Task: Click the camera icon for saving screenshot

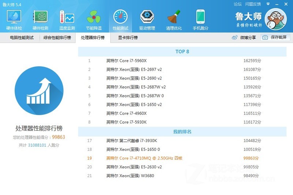Action: click(265, 38)
